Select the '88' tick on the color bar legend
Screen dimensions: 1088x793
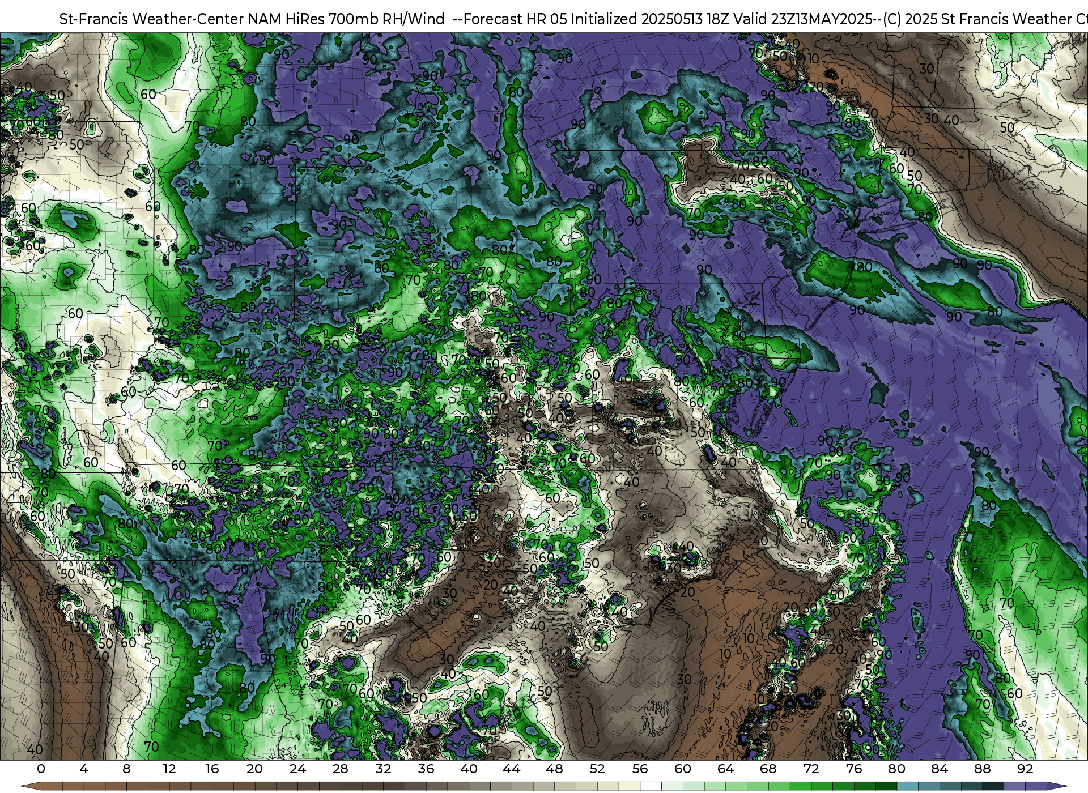pyautogui.click(x=982, y=769)
